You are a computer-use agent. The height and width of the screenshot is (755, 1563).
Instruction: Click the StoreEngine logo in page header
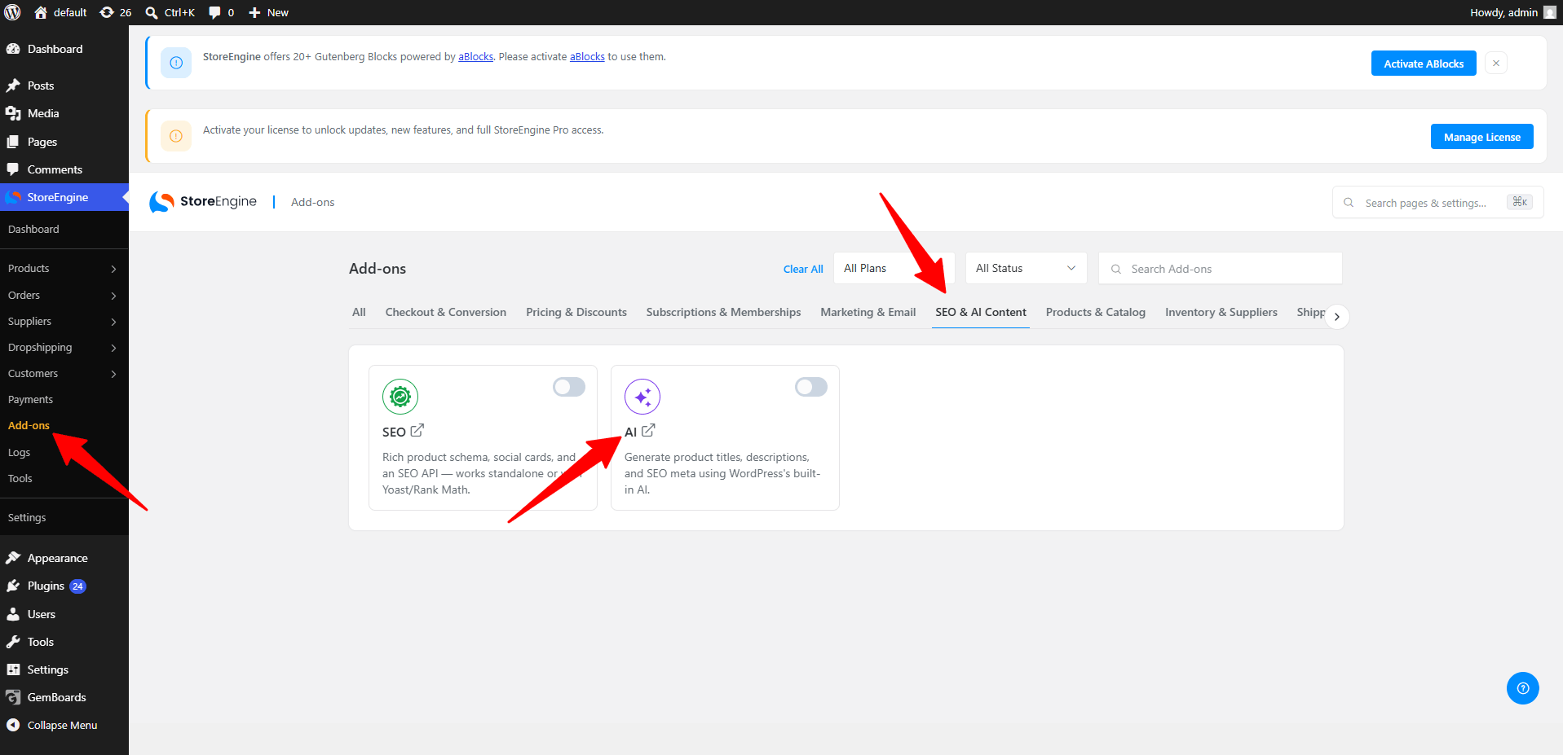point(203,202)
